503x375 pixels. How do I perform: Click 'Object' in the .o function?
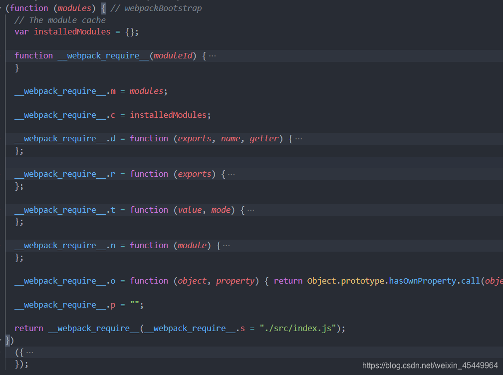point(322,281)
